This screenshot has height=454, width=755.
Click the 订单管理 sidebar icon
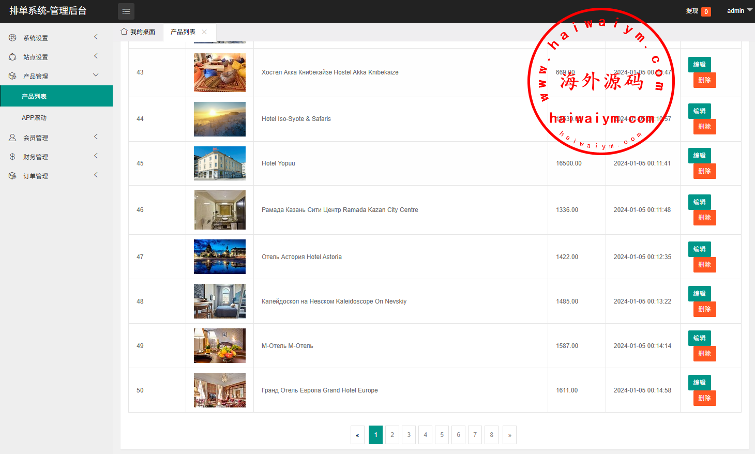pos(12,176)
